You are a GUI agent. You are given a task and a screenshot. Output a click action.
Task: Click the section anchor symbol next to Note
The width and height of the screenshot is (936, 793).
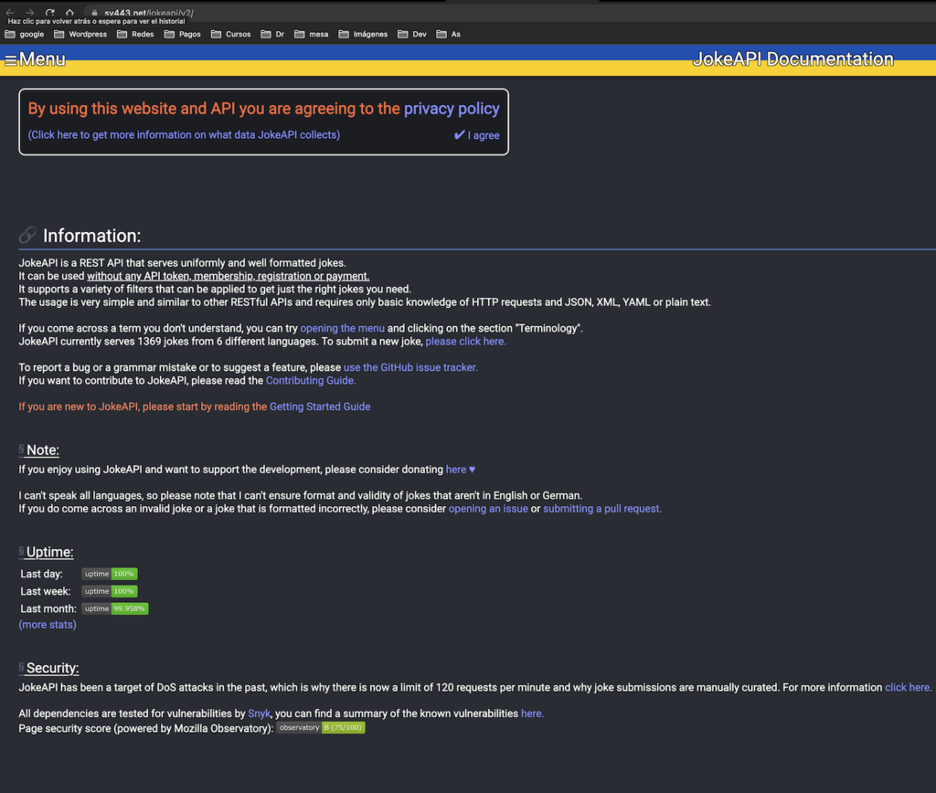pos(22,449)
